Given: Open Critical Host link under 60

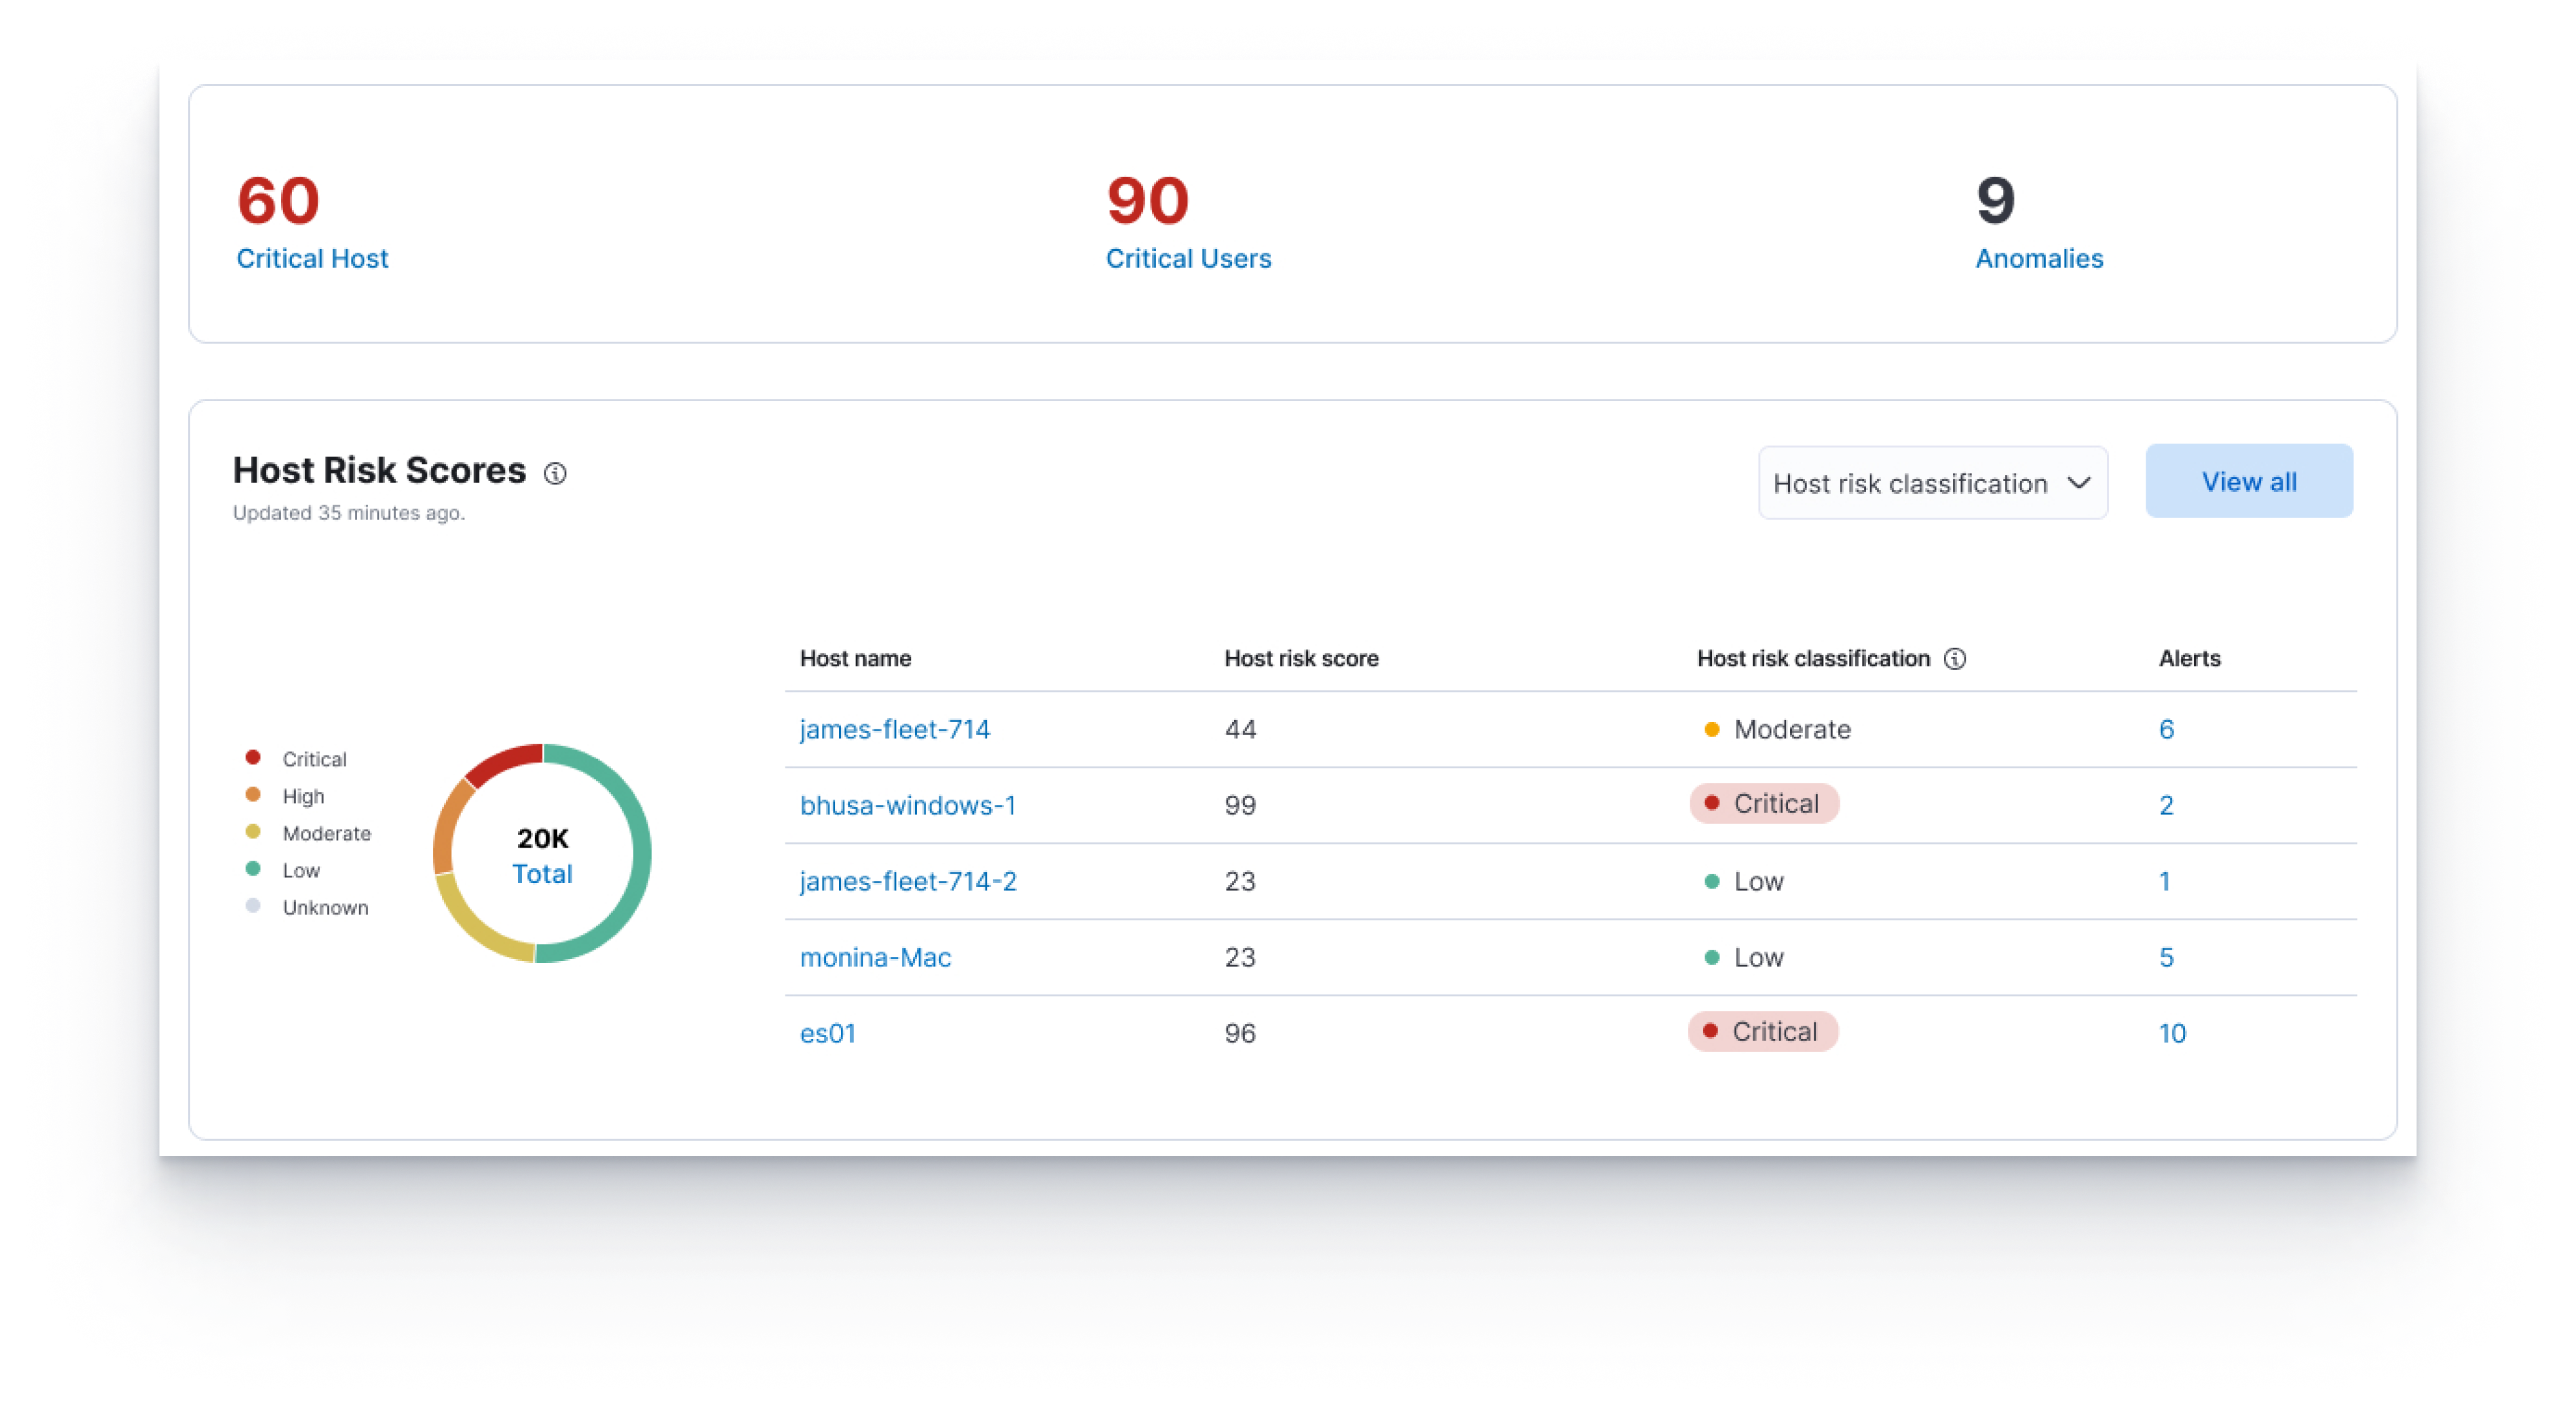Looking at the screenshot, I should coord(312,258).
